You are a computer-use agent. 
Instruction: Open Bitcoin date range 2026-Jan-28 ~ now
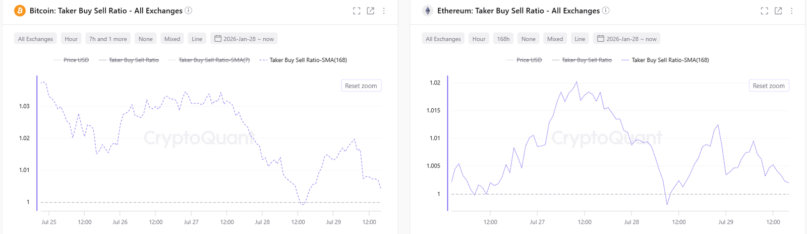pos(244,39)
